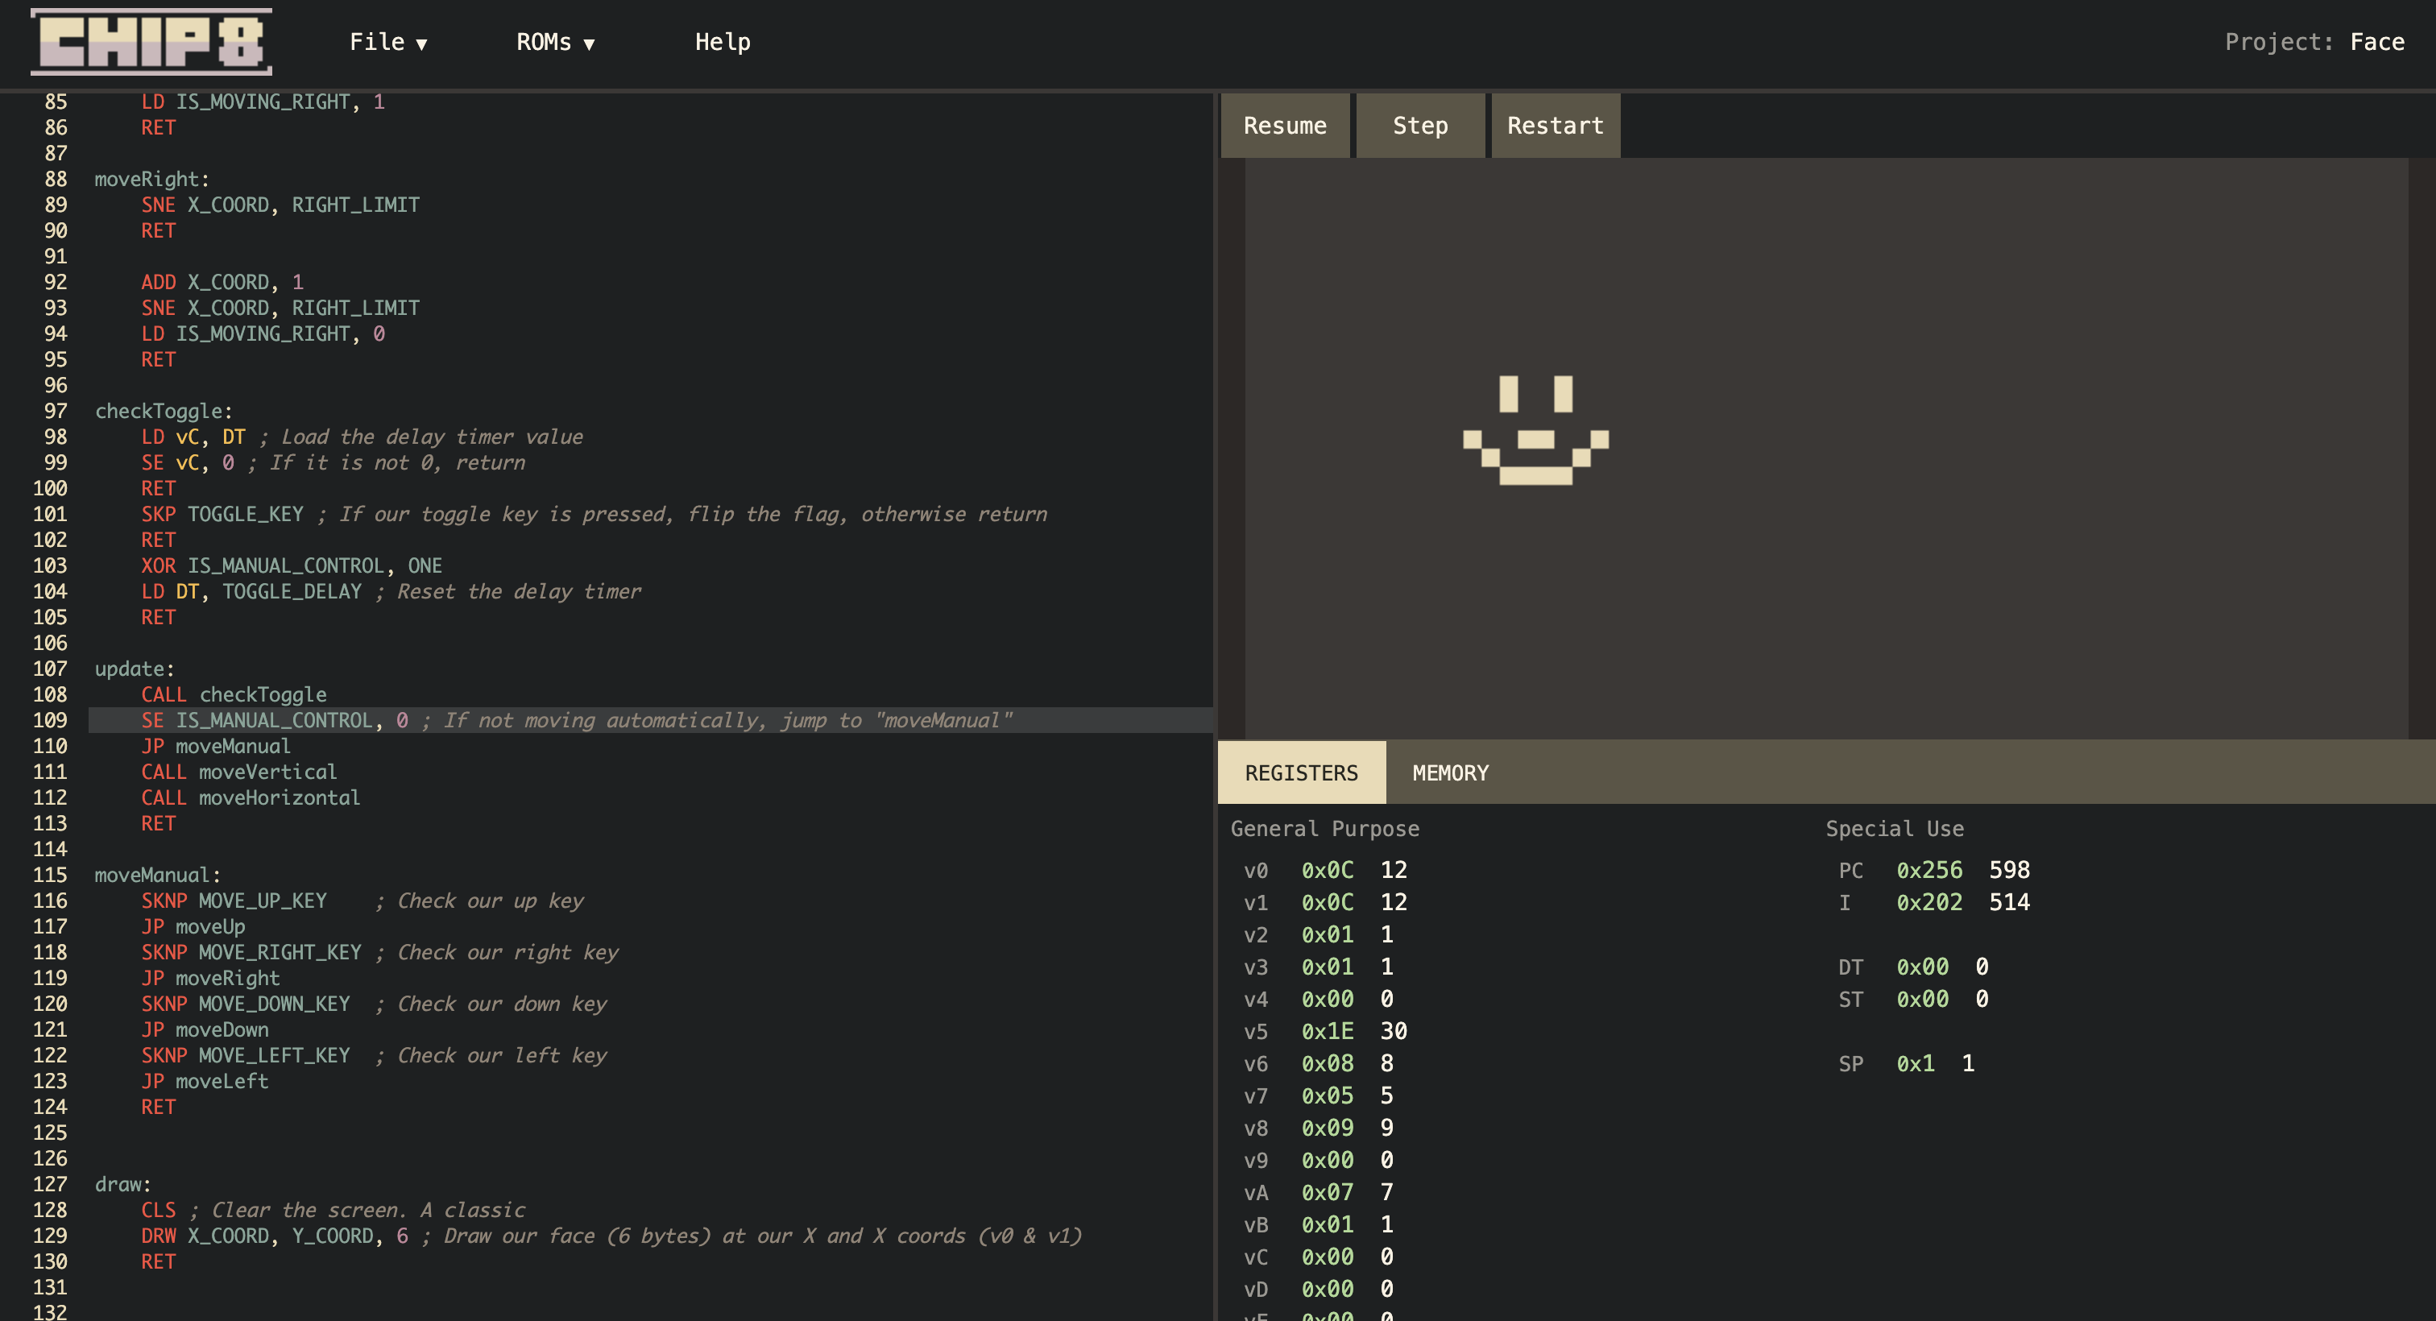Click the DT timer value 0x00

tap(1921, 967)
